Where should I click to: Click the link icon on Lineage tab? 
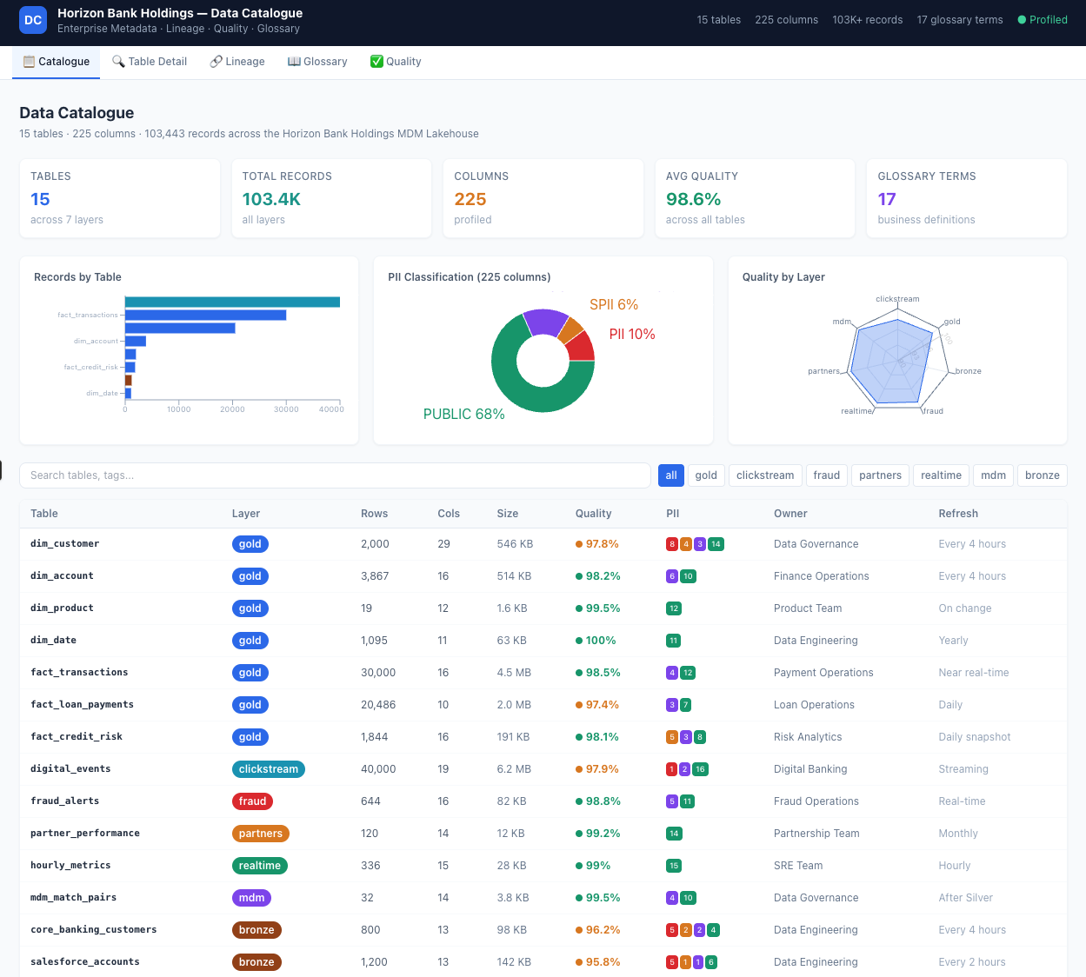point(216,62)
